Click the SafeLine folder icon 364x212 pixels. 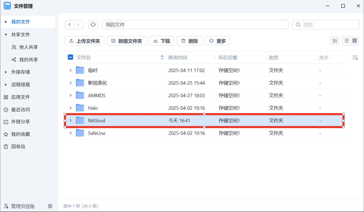click(x=80, y=133)
